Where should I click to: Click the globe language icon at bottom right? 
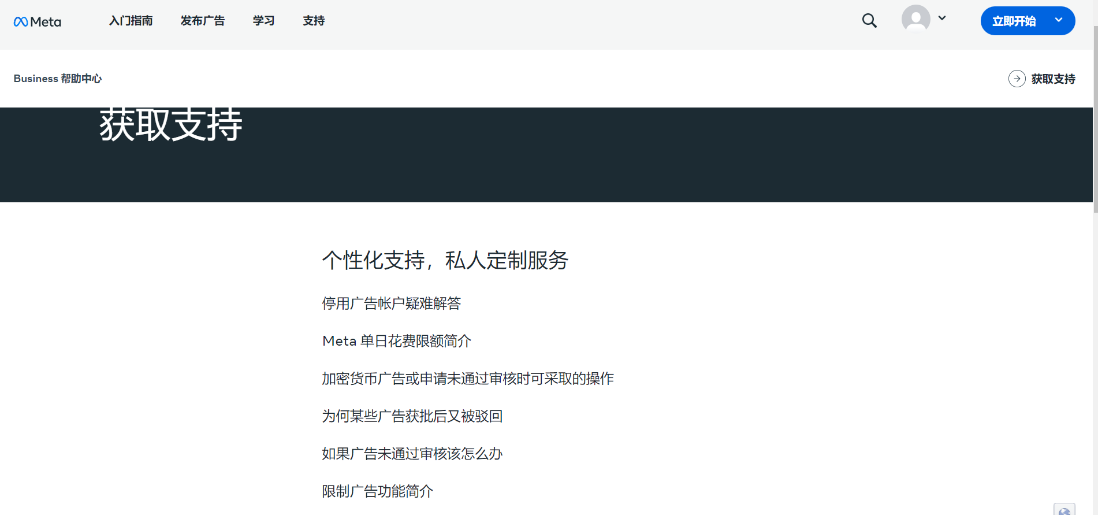pos(1064,509)
